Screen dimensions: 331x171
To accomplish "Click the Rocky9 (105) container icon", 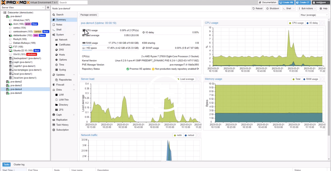I will pos(11,39).
